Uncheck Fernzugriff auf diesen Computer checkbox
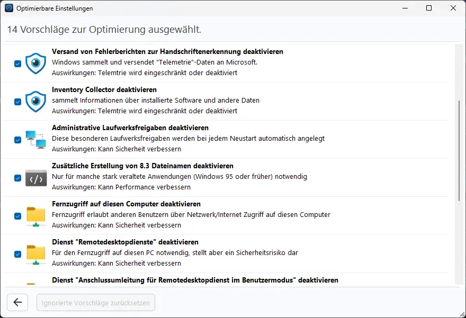Screen dimensions: 466x318 click(18, 216)
